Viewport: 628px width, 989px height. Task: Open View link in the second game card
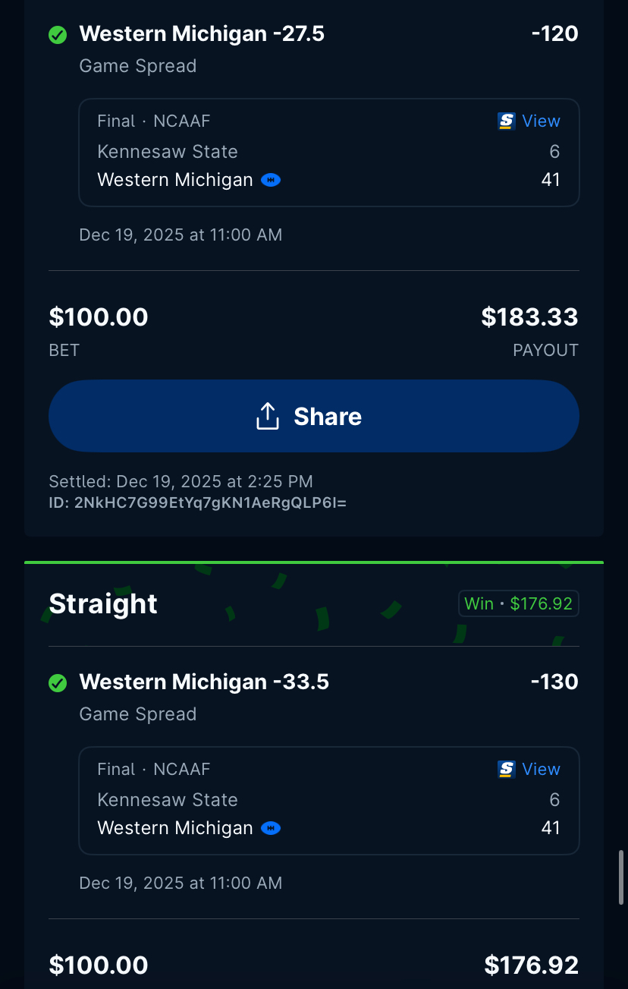541,770
